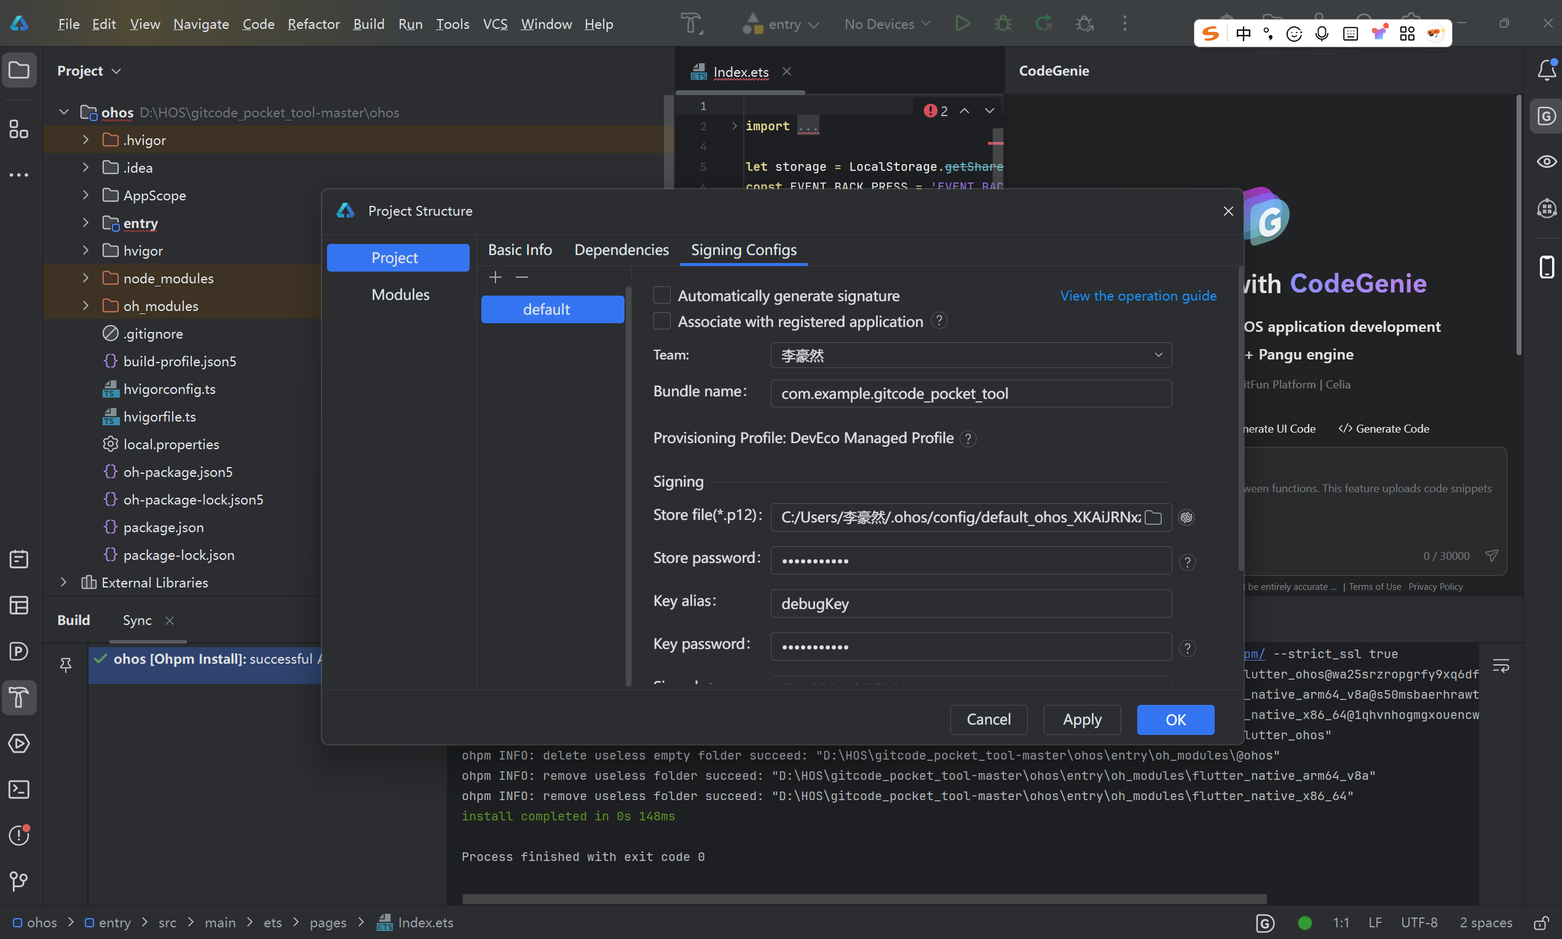
Task: Select the Profiler tool window icon
Action: point(19,650)
